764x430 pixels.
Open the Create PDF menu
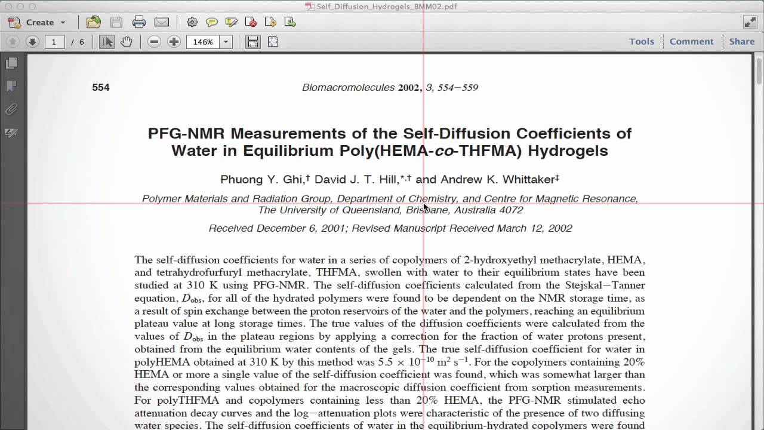click(x=37, y=22)
